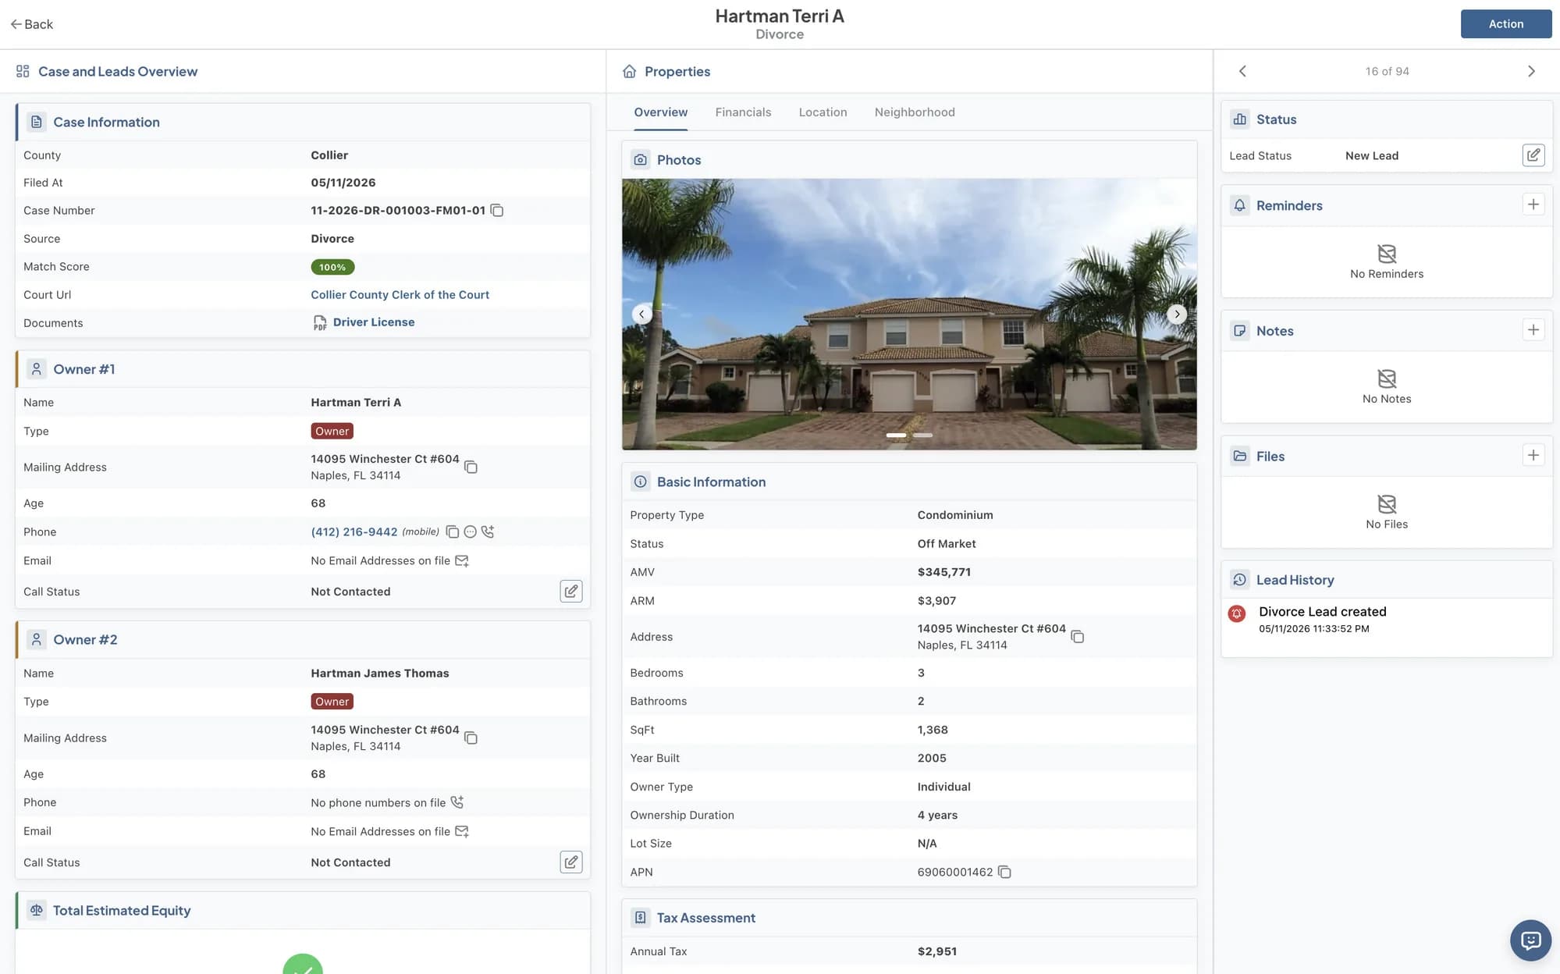
Task: Edit Owner #2 call status
Action: pyautogui.click(x=571, y=862)
